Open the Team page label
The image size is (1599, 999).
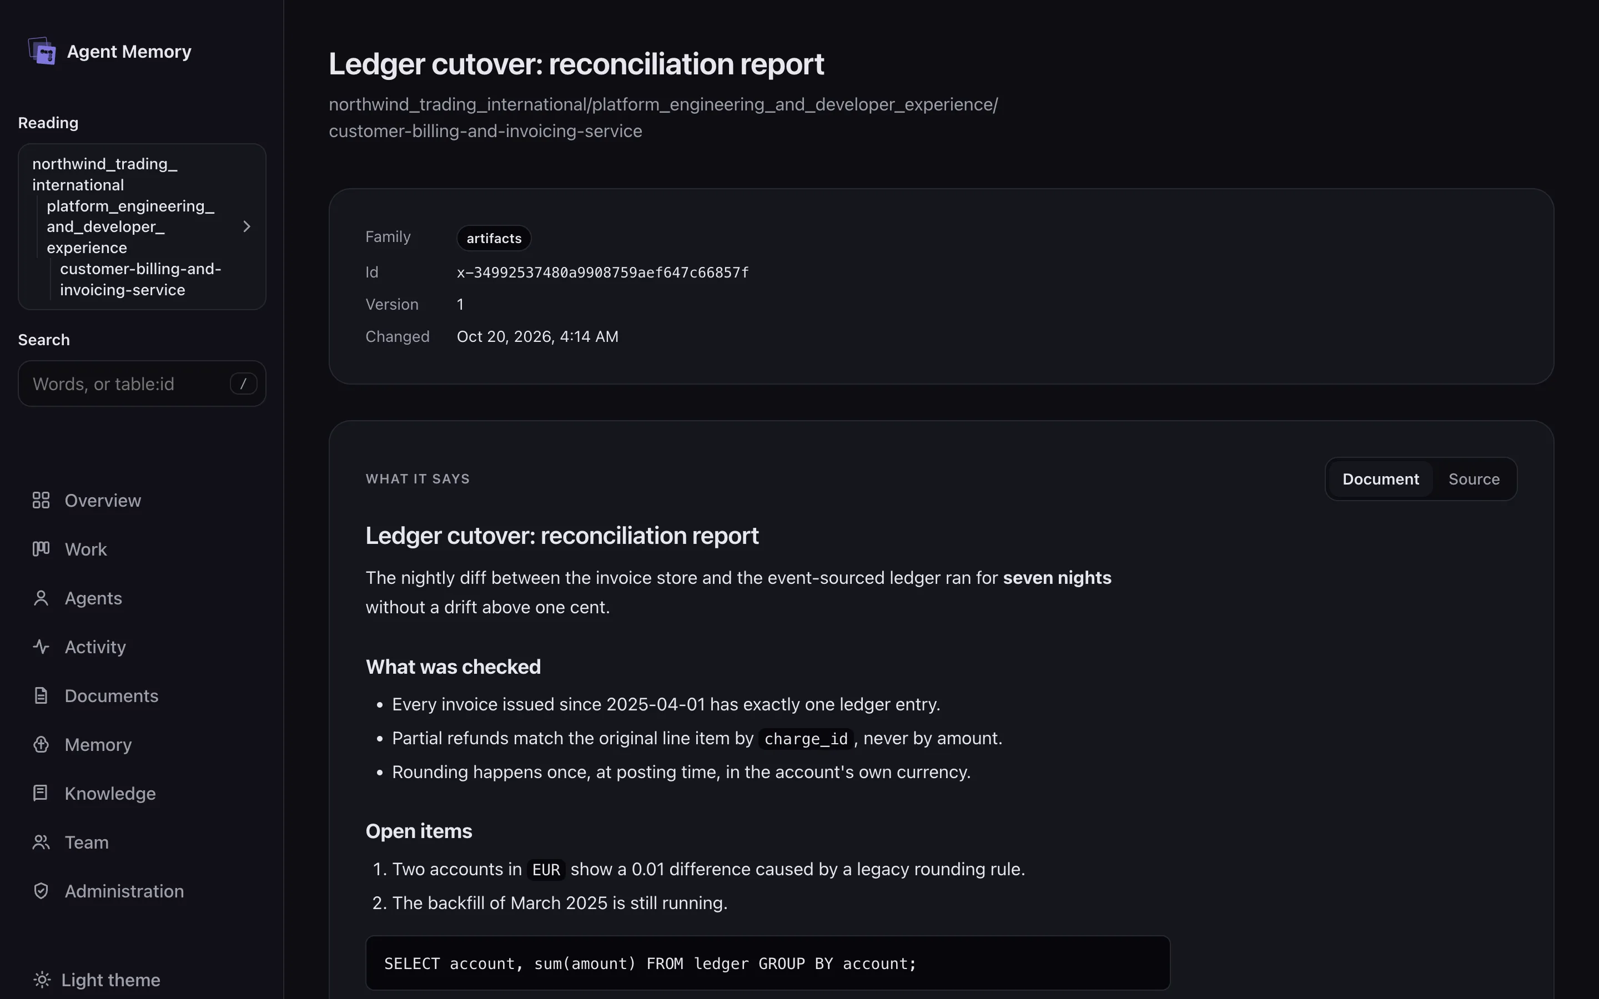(x=87, y=843)
